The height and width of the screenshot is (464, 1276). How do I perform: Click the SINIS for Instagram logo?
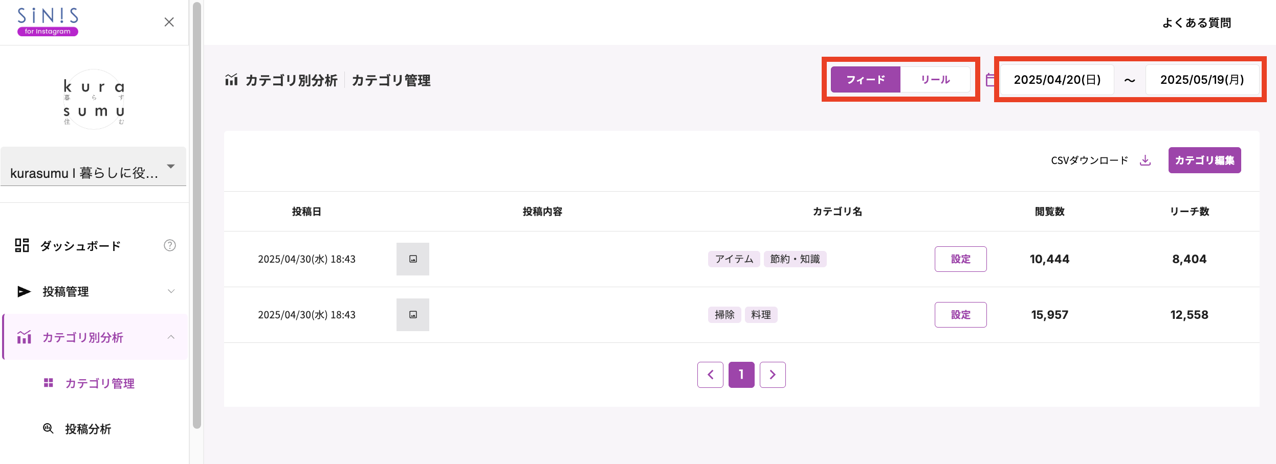tap(48, 21)
